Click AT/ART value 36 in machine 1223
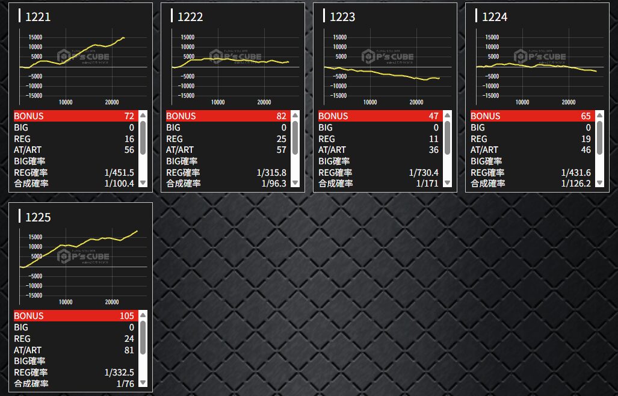618x396 pixels. pos(433,150)
